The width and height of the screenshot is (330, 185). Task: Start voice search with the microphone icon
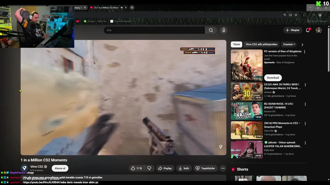[224, 30]
